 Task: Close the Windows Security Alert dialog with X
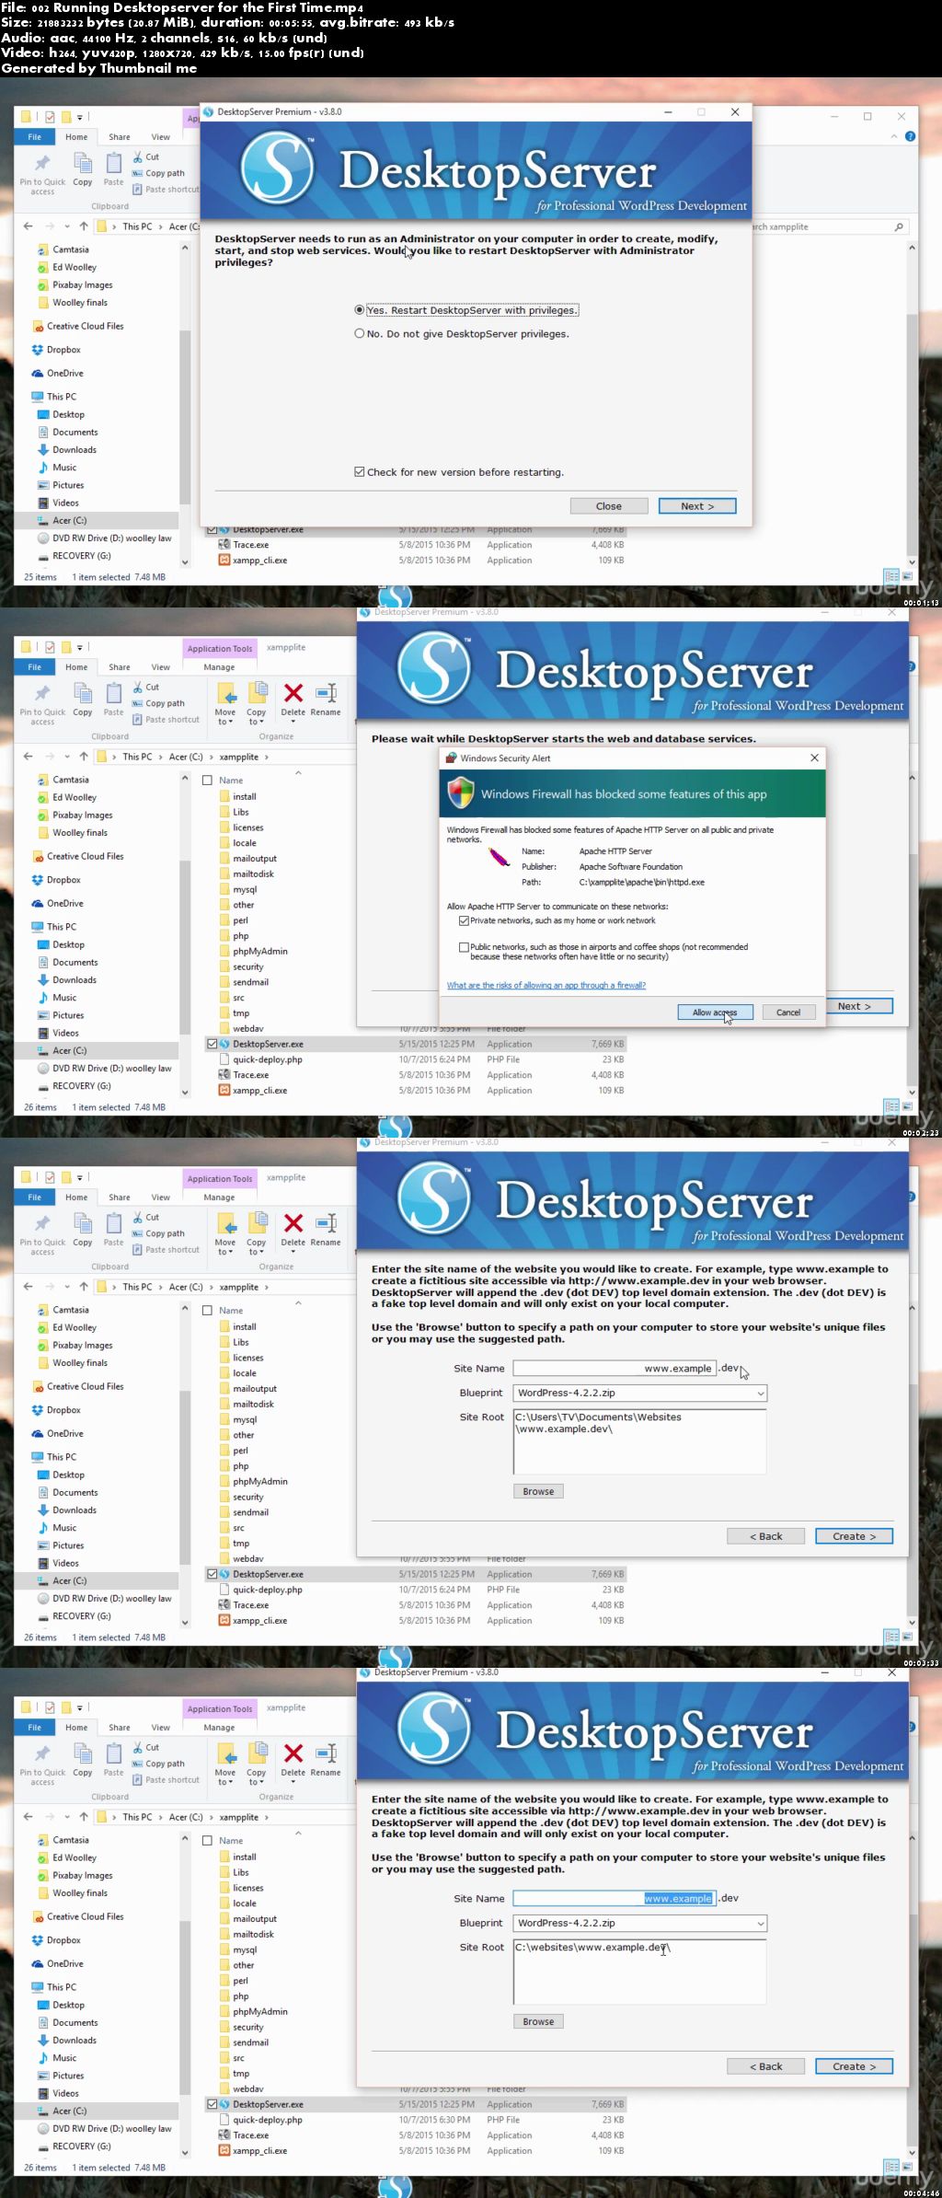[814, 758]
